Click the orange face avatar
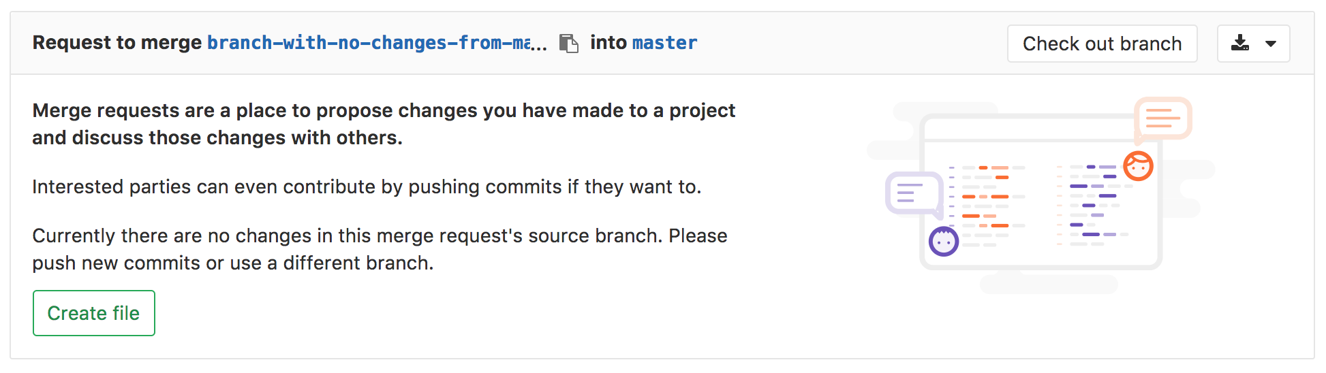Viewport: 1326px width, 373px height. [1138, 166]
